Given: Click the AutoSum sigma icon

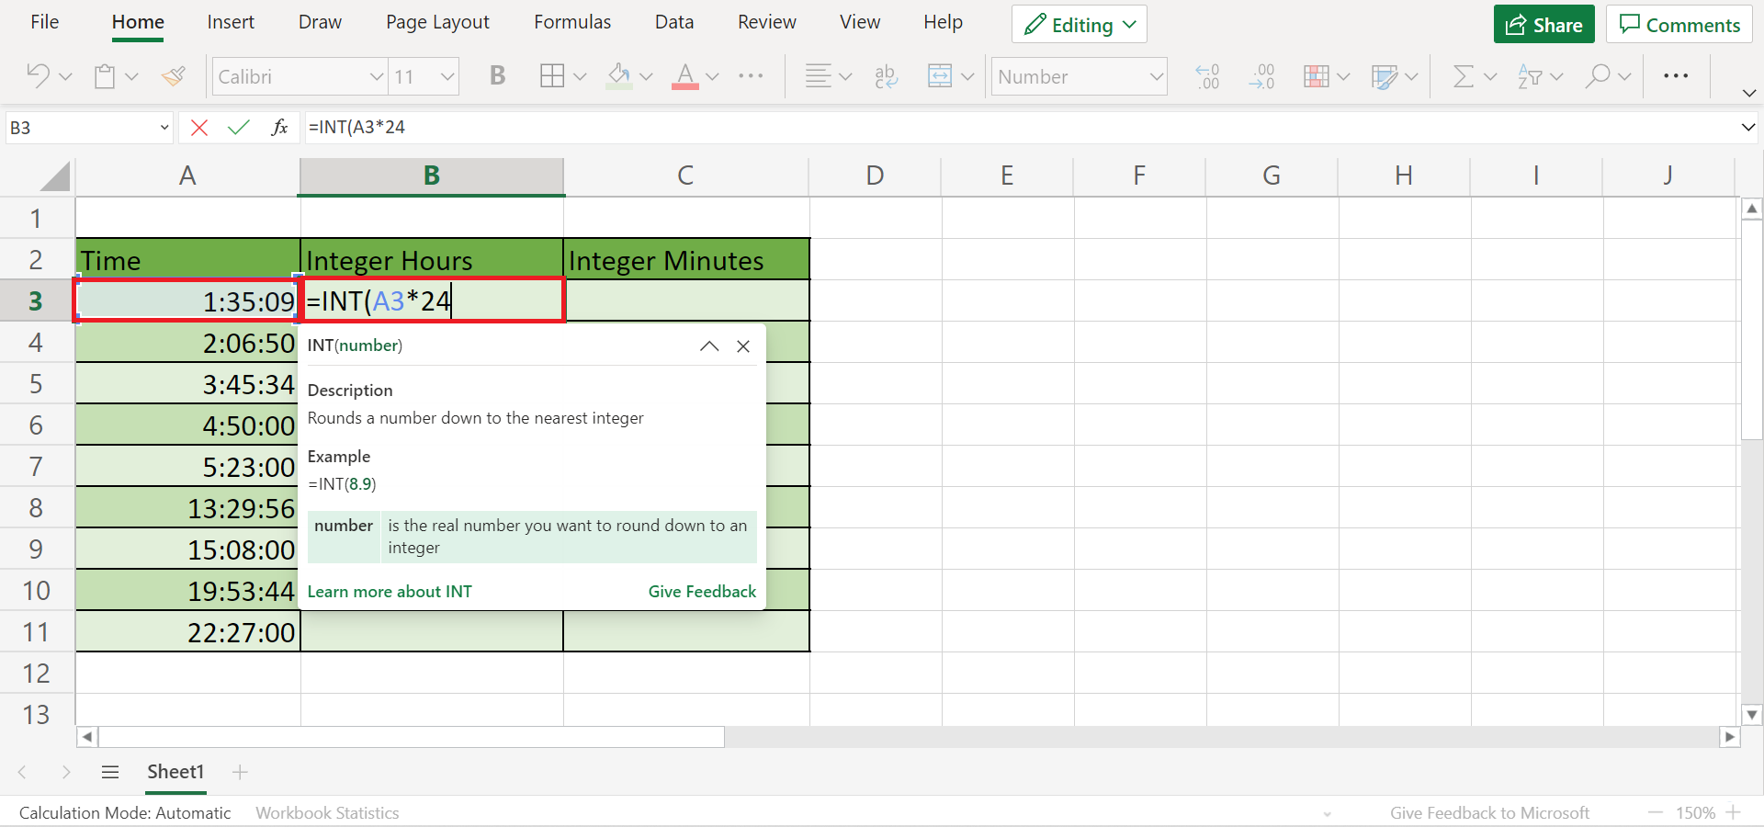Looking at the screenshot, I should (x=1464, y=76).
